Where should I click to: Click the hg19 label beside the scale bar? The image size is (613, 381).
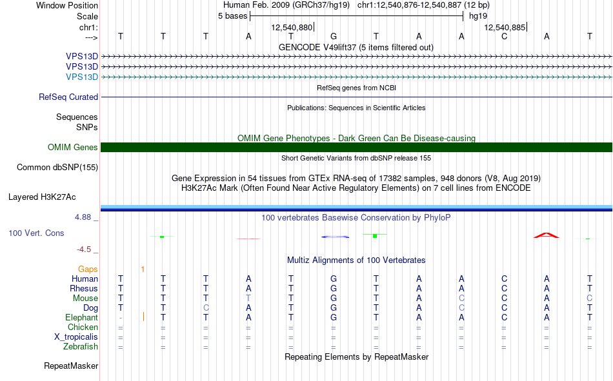point(478,16)
